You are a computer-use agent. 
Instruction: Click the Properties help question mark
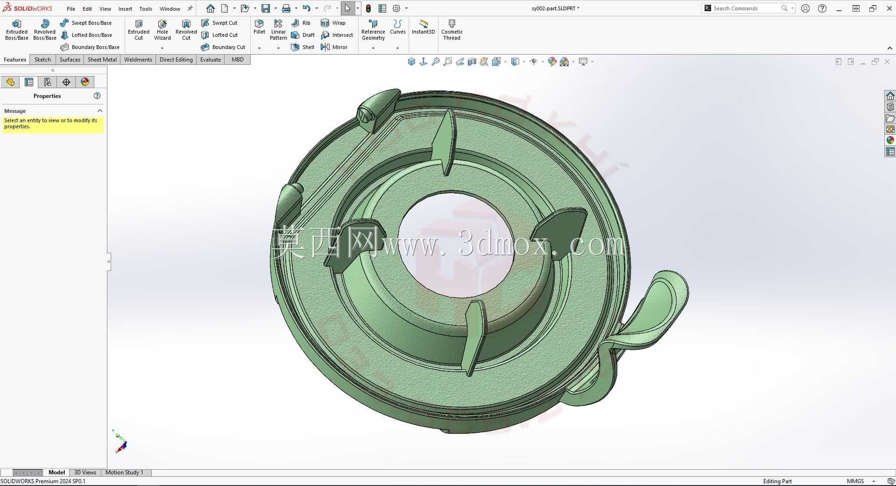97,96
